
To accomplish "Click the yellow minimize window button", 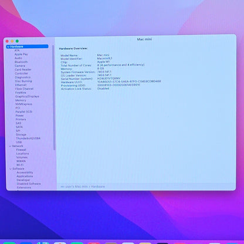I will pos(12,41).
